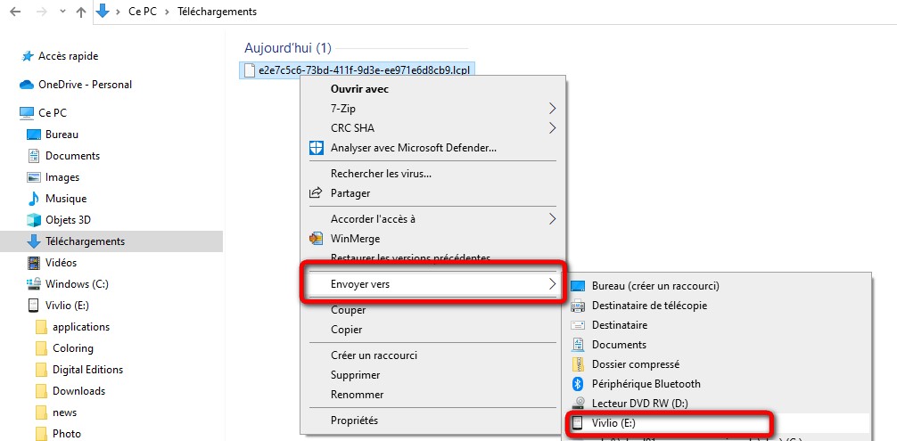Click the OneDrive cloud icon in sidebar
The width and height of the screenshot is (897, 441).
27,85
